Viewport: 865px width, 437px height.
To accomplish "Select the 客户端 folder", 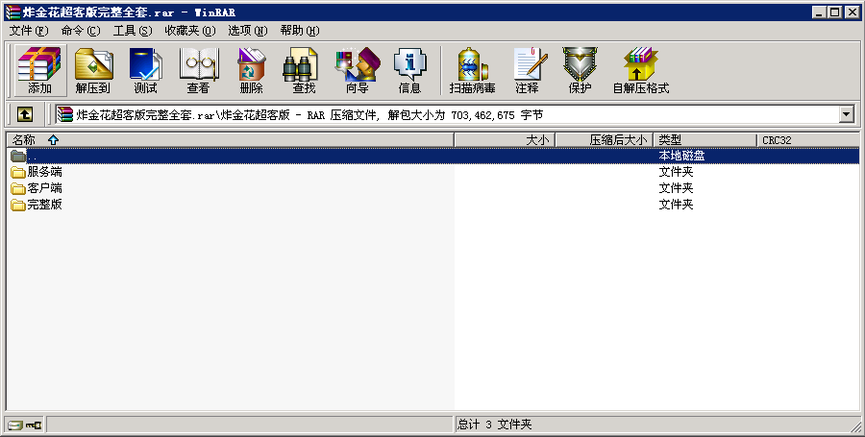I will pos(44,188).
